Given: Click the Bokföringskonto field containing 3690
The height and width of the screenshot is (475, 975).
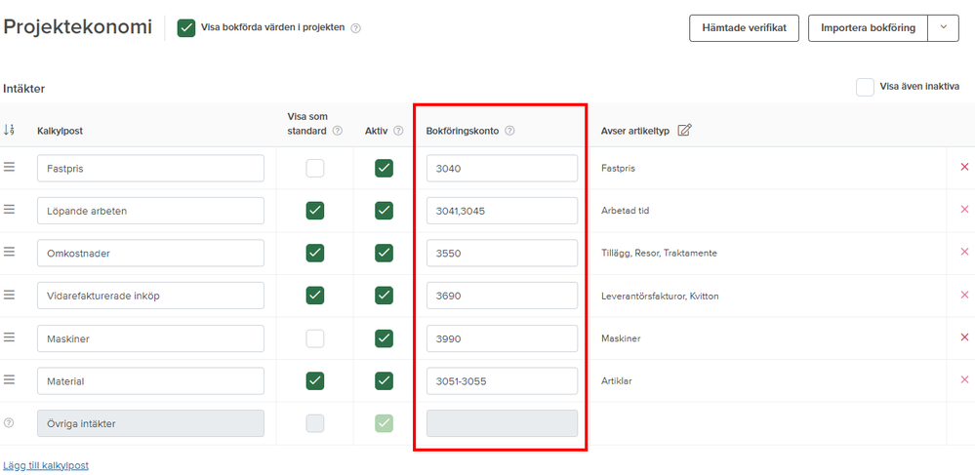Looking at the screenshot, I should tap(502, 296).
